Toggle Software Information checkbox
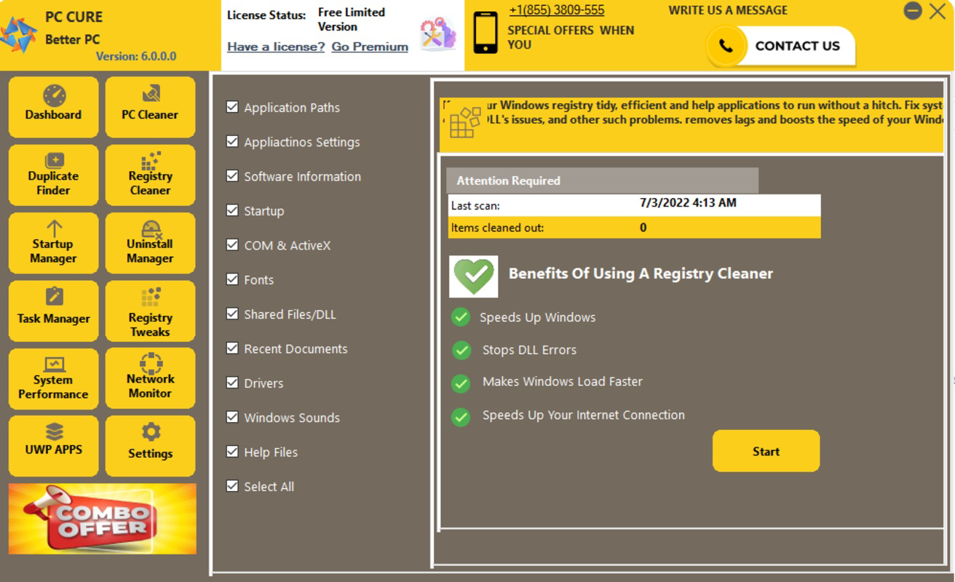The image size is (955, 582). 232,175
